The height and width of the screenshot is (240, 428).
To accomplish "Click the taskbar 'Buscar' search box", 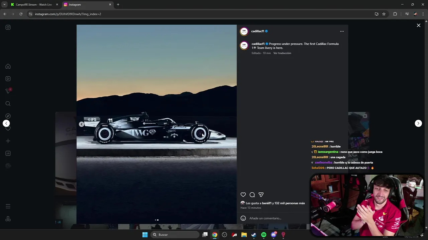I will [x=175, y=235].
